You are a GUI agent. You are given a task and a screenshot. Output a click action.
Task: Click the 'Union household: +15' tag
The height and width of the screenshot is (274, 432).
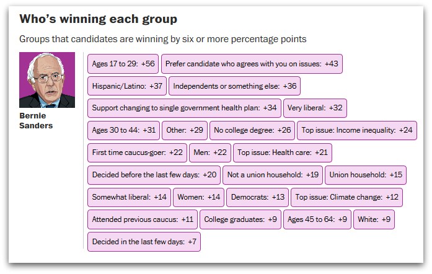366,175
